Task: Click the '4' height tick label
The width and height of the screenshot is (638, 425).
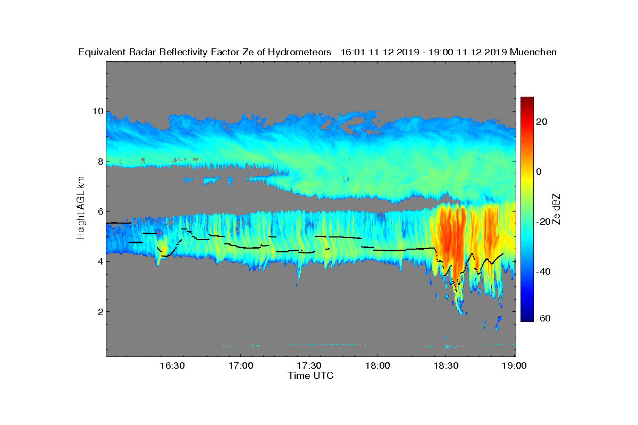Action: [x=99, y=261]
